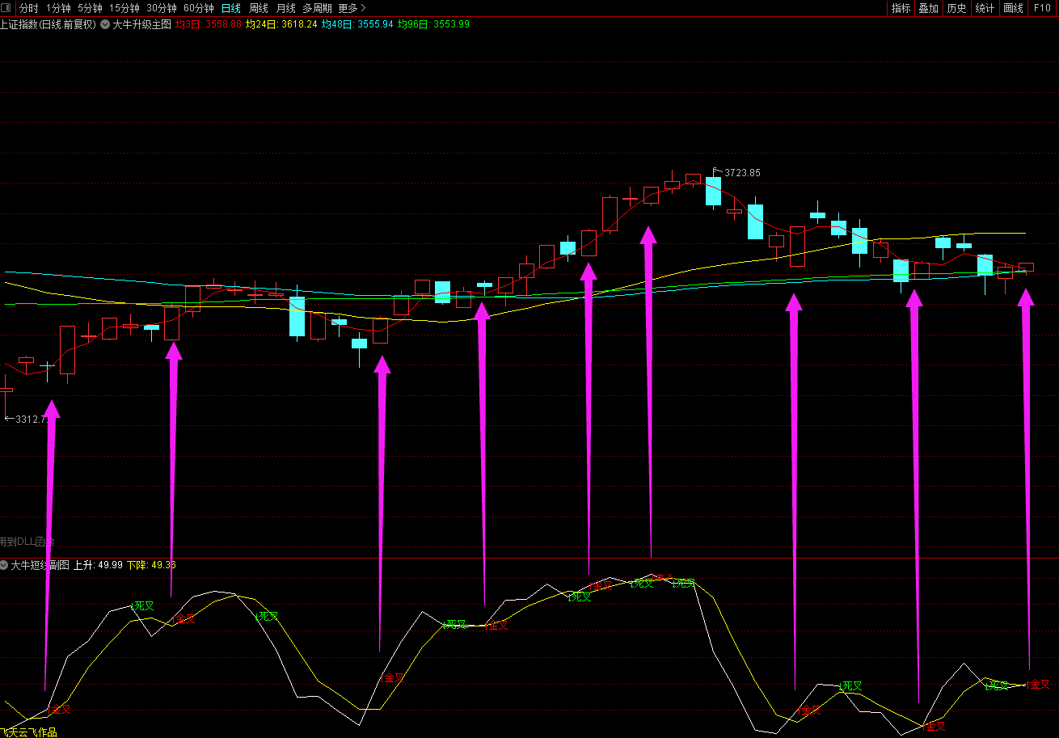Select the 5分钟 period
The image size is (1059, 738).
[x=90, y=8]
